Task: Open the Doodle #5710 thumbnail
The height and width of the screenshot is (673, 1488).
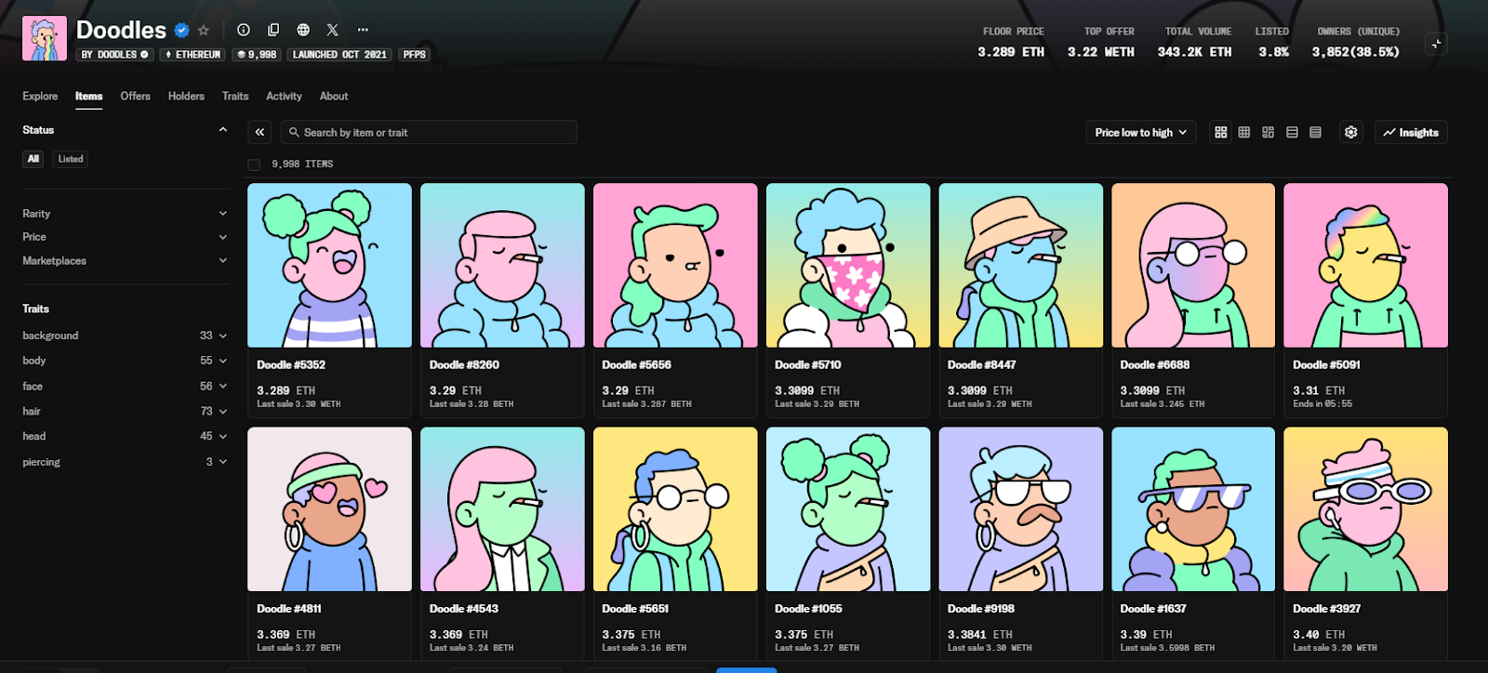Action: 848,266
